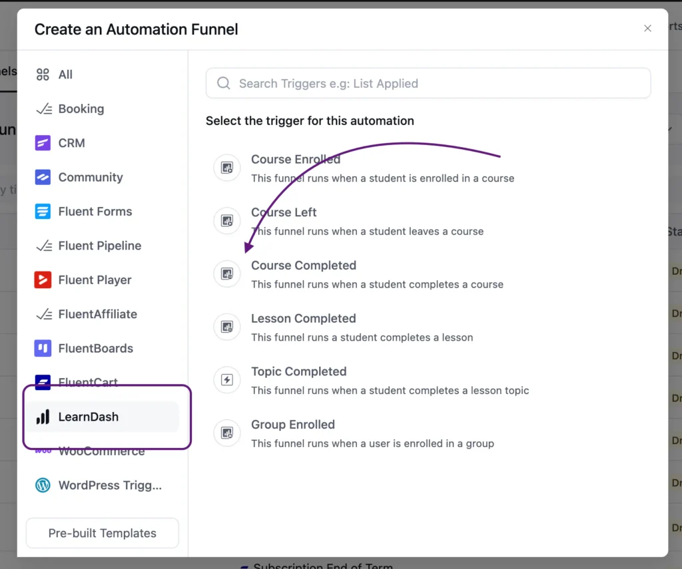Viewport: 682px width, 569px height.
Task: Open Fluent Forms triggers
Action: [x=103, y=211]
